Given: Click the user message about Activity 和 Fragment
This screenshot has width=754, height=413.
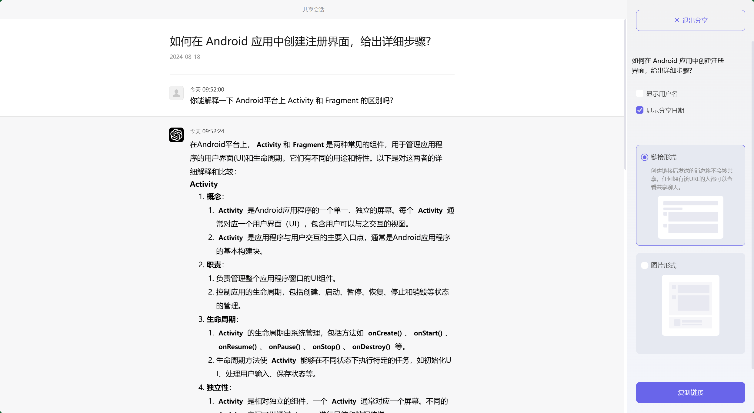Looking at the screenshot, I should coord(291,100).
